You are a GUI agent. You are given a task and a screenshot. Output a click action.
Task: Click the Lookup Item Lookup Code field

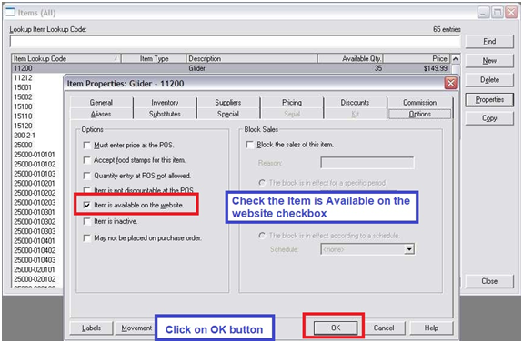coord(235,42)
